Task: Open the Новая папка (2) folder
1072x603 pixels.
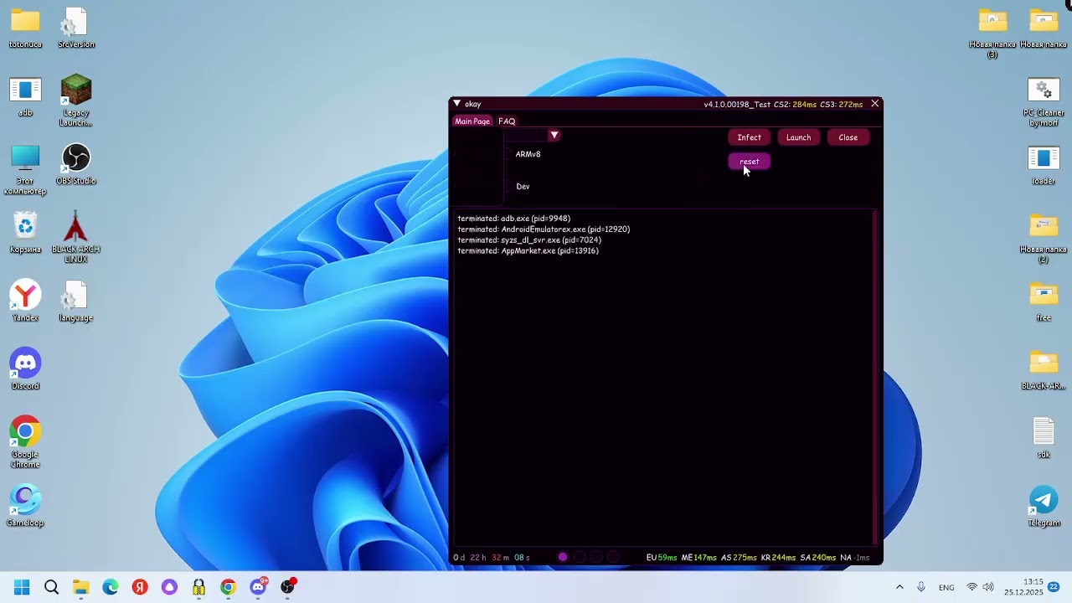Action: [x=1044, y=239]
